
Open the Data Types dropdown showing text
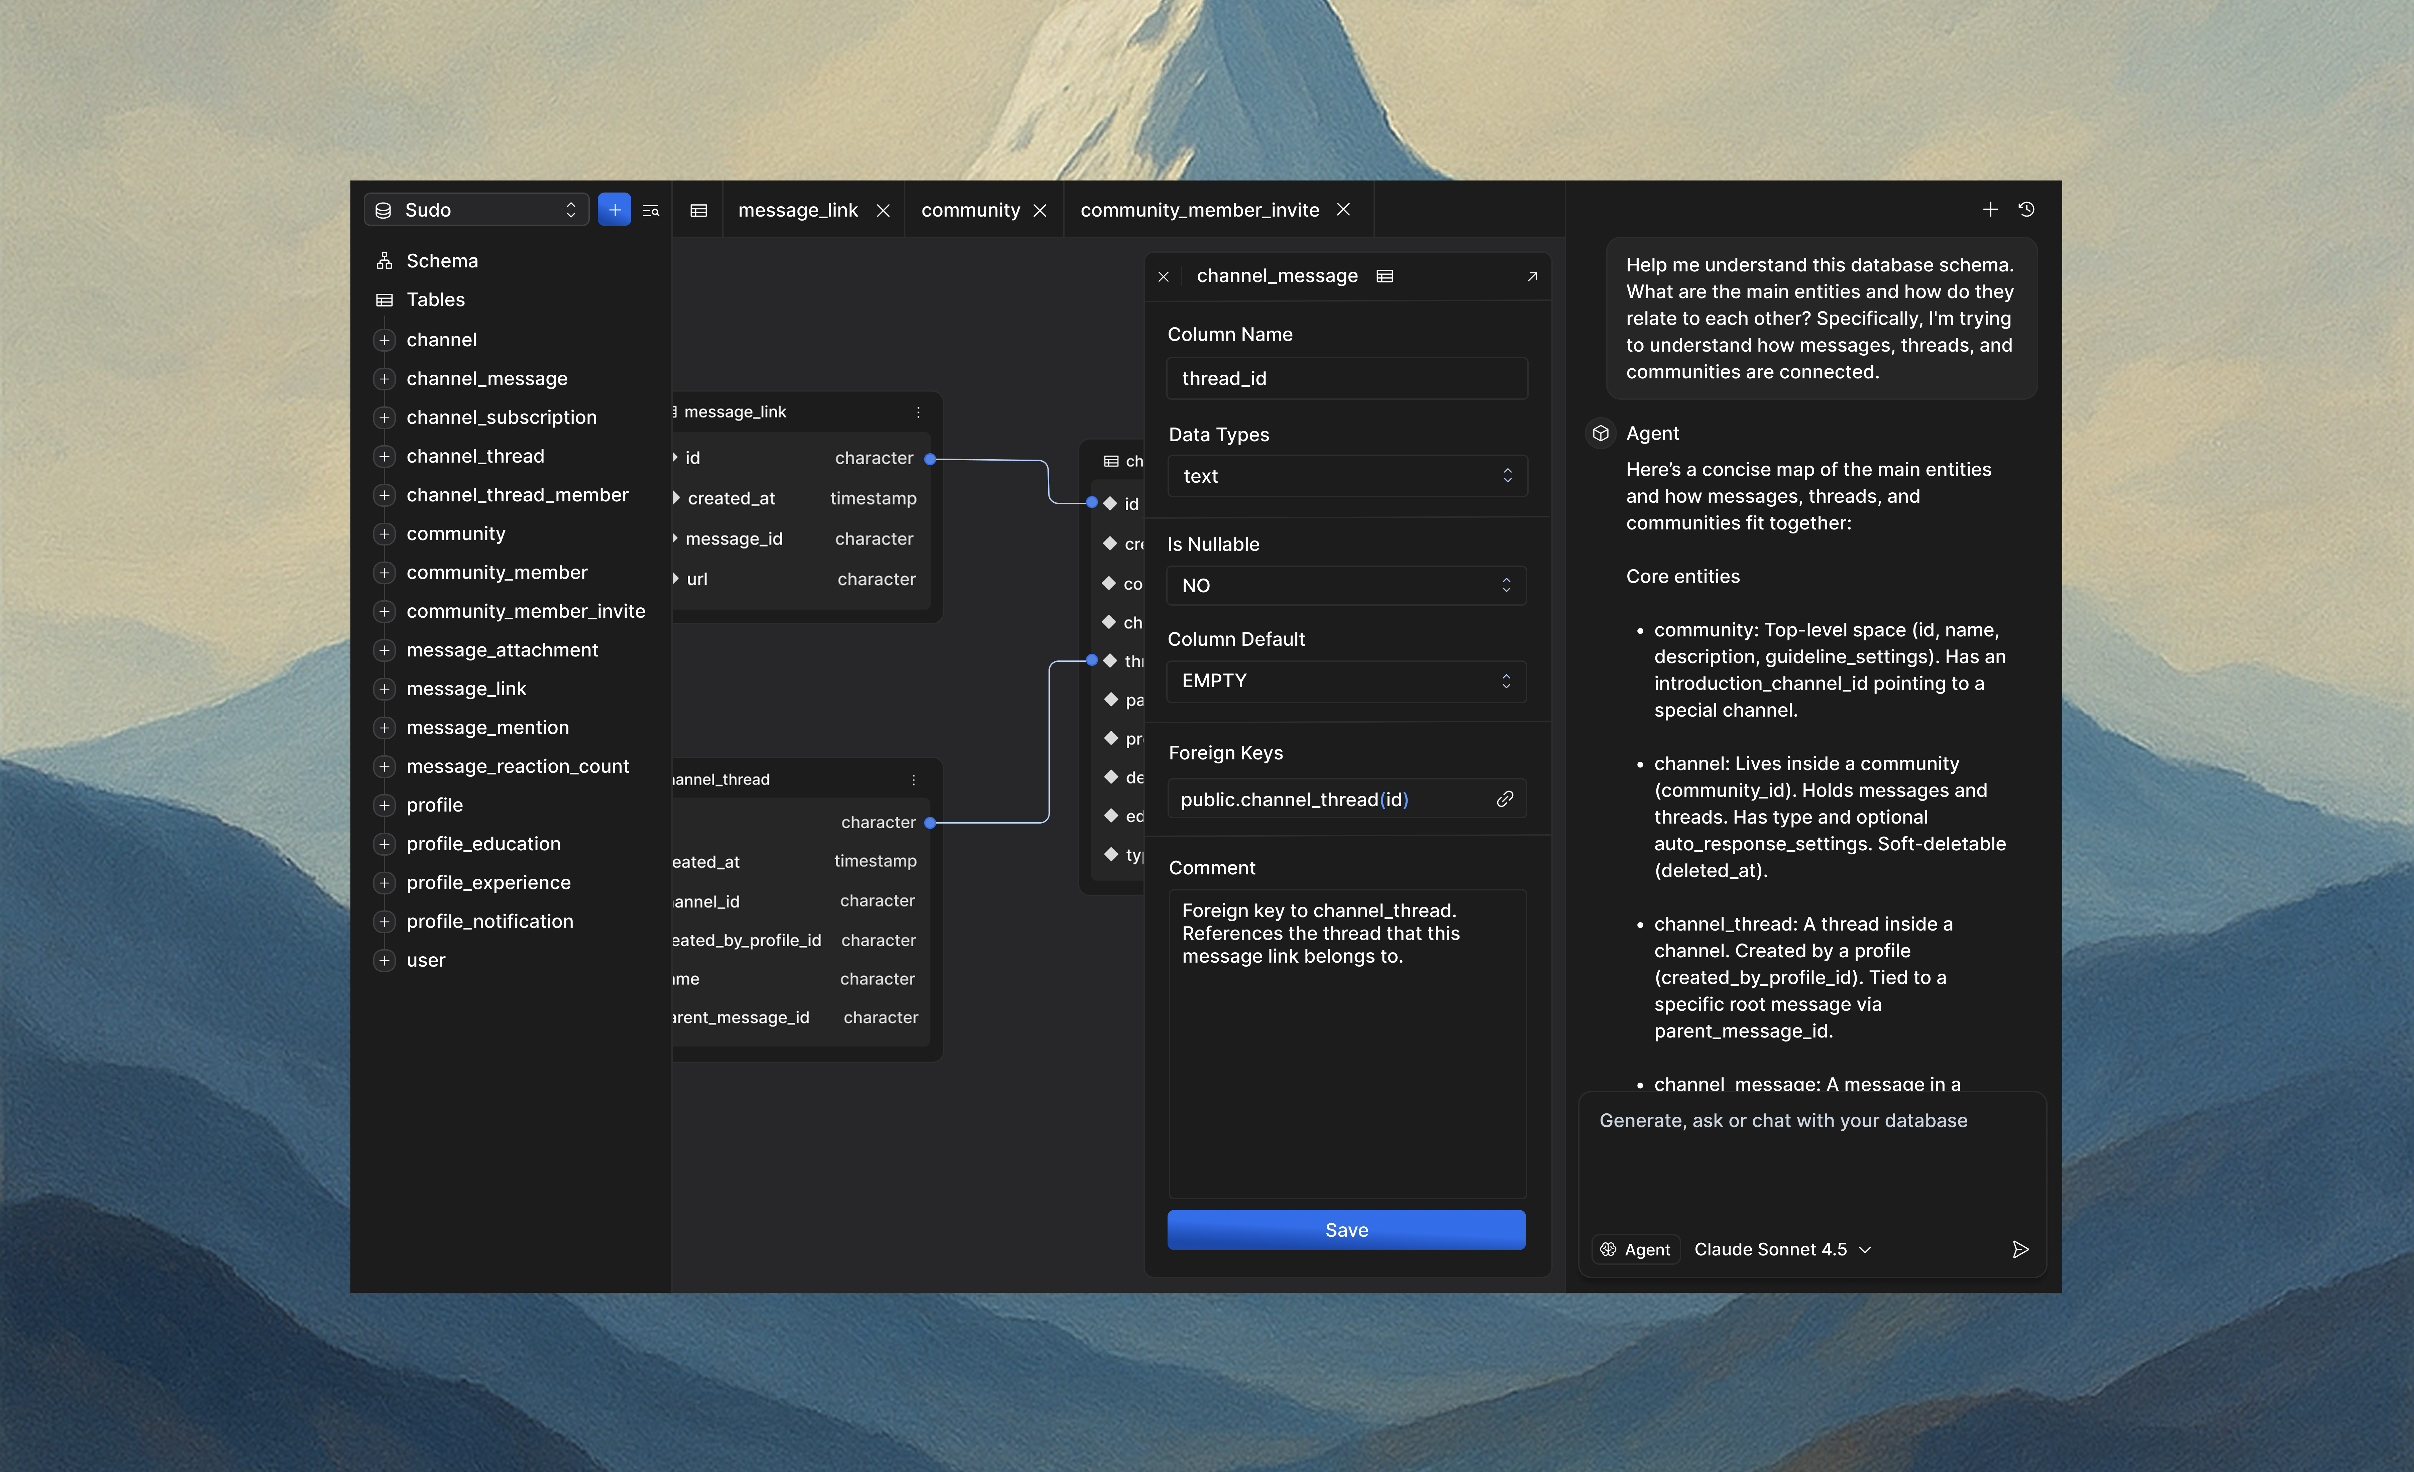(x=1346, y=476)
